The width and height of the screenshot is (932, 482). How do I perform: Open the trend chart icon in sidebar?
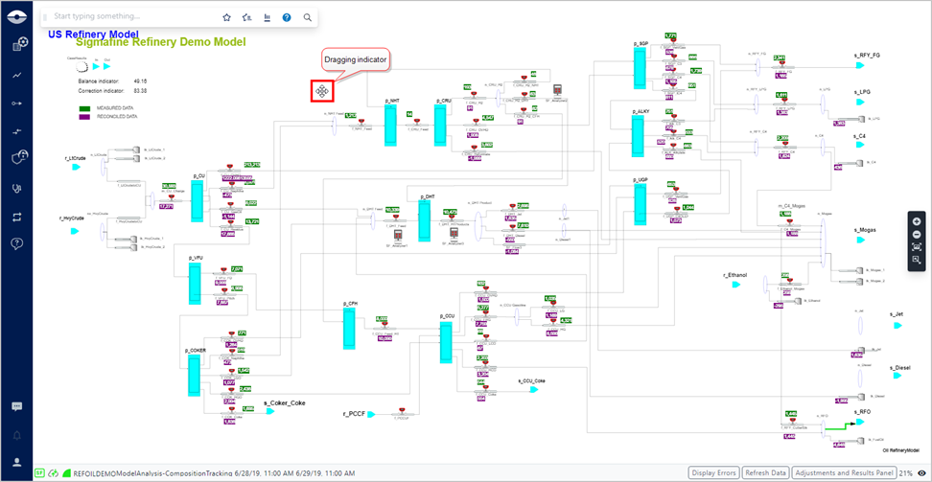[x=16, y=74]
